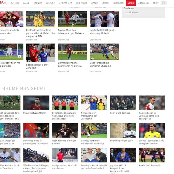Go to the SPORT menu item
The width and height of the screenshot is (174, 174).
tap(95, 3)
